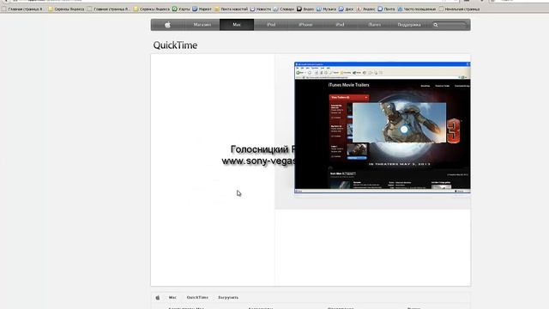
Task: Open the Часто посещаемые bookmark folder
Action: pos(417,9)
